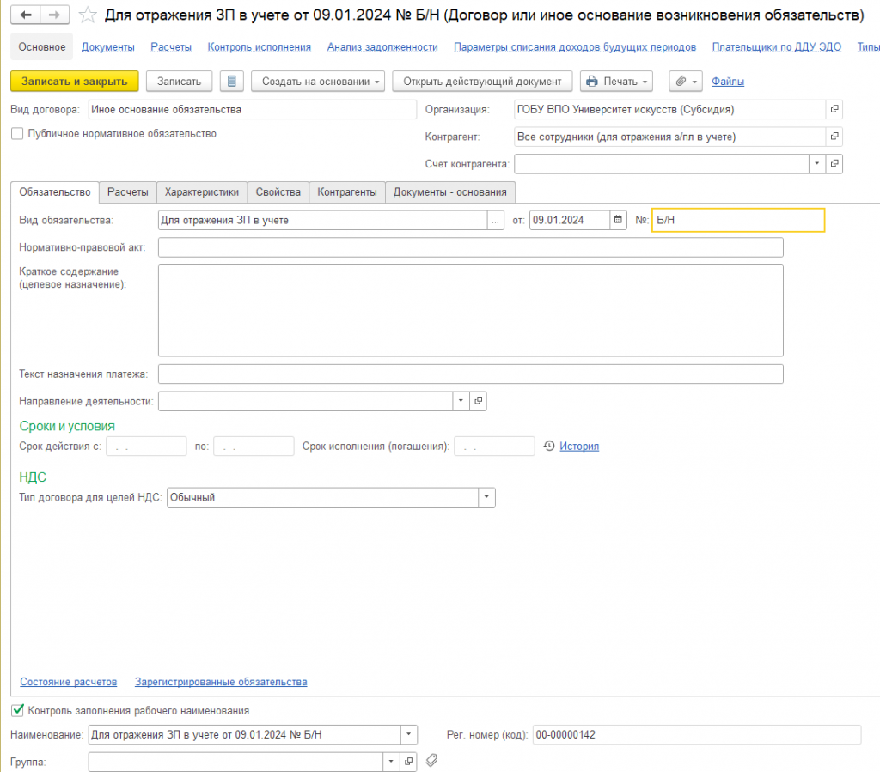Open the Контроль исполнения link
880x772 pixels.
coord(260,47)
